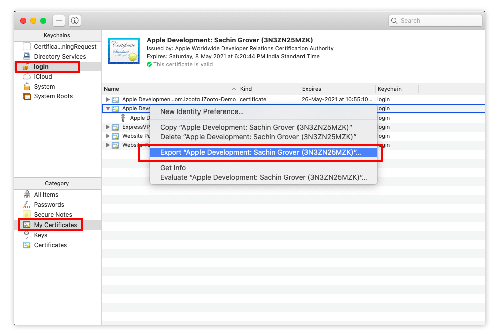Click the large certificate thumbnail image
The width and height of the screenshot is (497, 335).
pyautogui.click(x=124, y=51)
